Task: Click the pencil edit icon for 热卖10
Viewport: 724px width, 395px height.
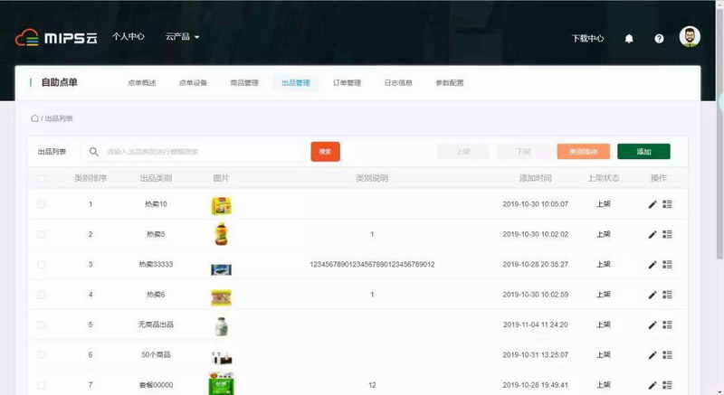Action: click(x=653, y=204)
